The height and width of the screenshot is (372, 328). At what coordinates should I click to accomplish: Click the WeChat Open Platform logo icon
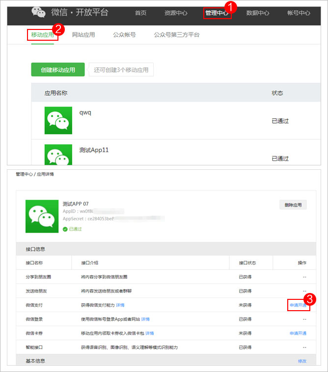[x=38, y=12]
